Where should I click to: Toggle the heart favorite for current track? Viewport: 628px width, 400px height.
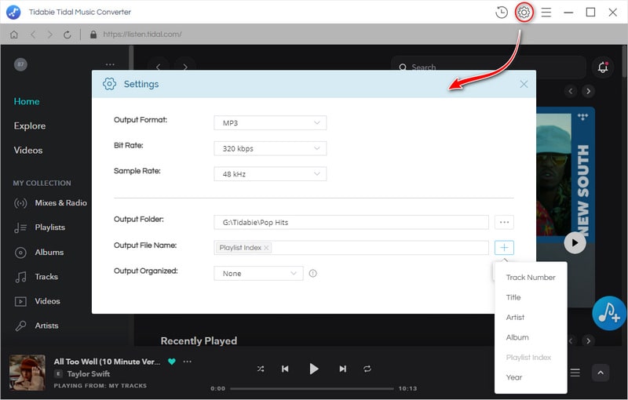(x=172, y=362)
